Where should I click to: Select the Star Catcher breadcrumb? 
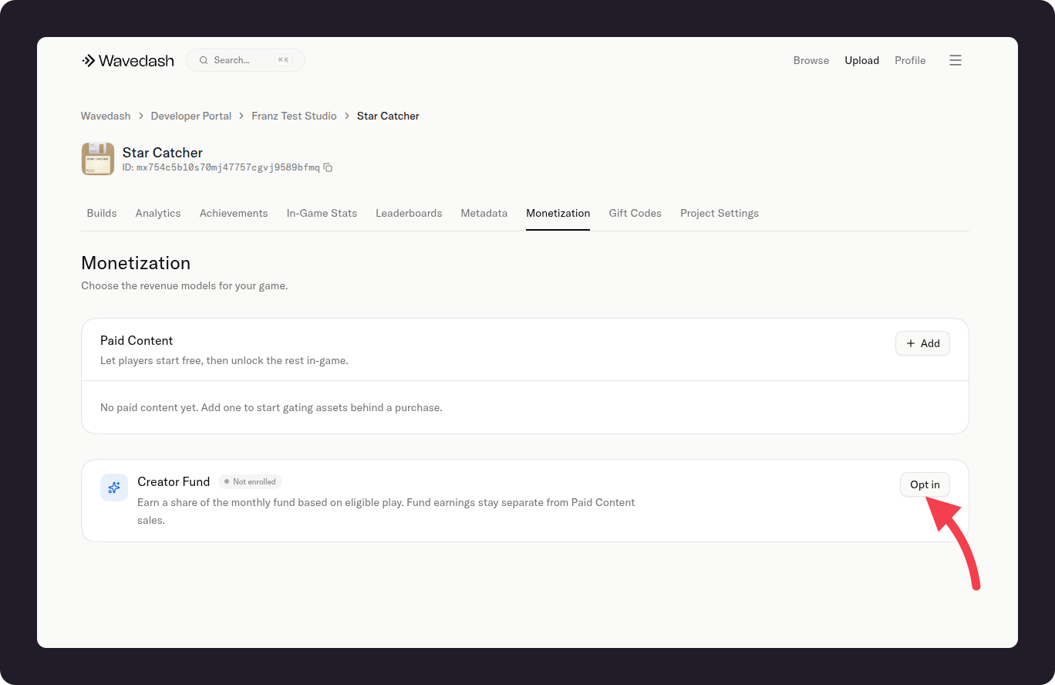(388, 116)
